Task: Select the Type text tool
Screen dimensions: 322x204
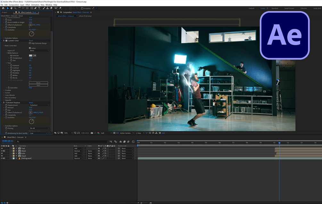Action: click(39, 8)
